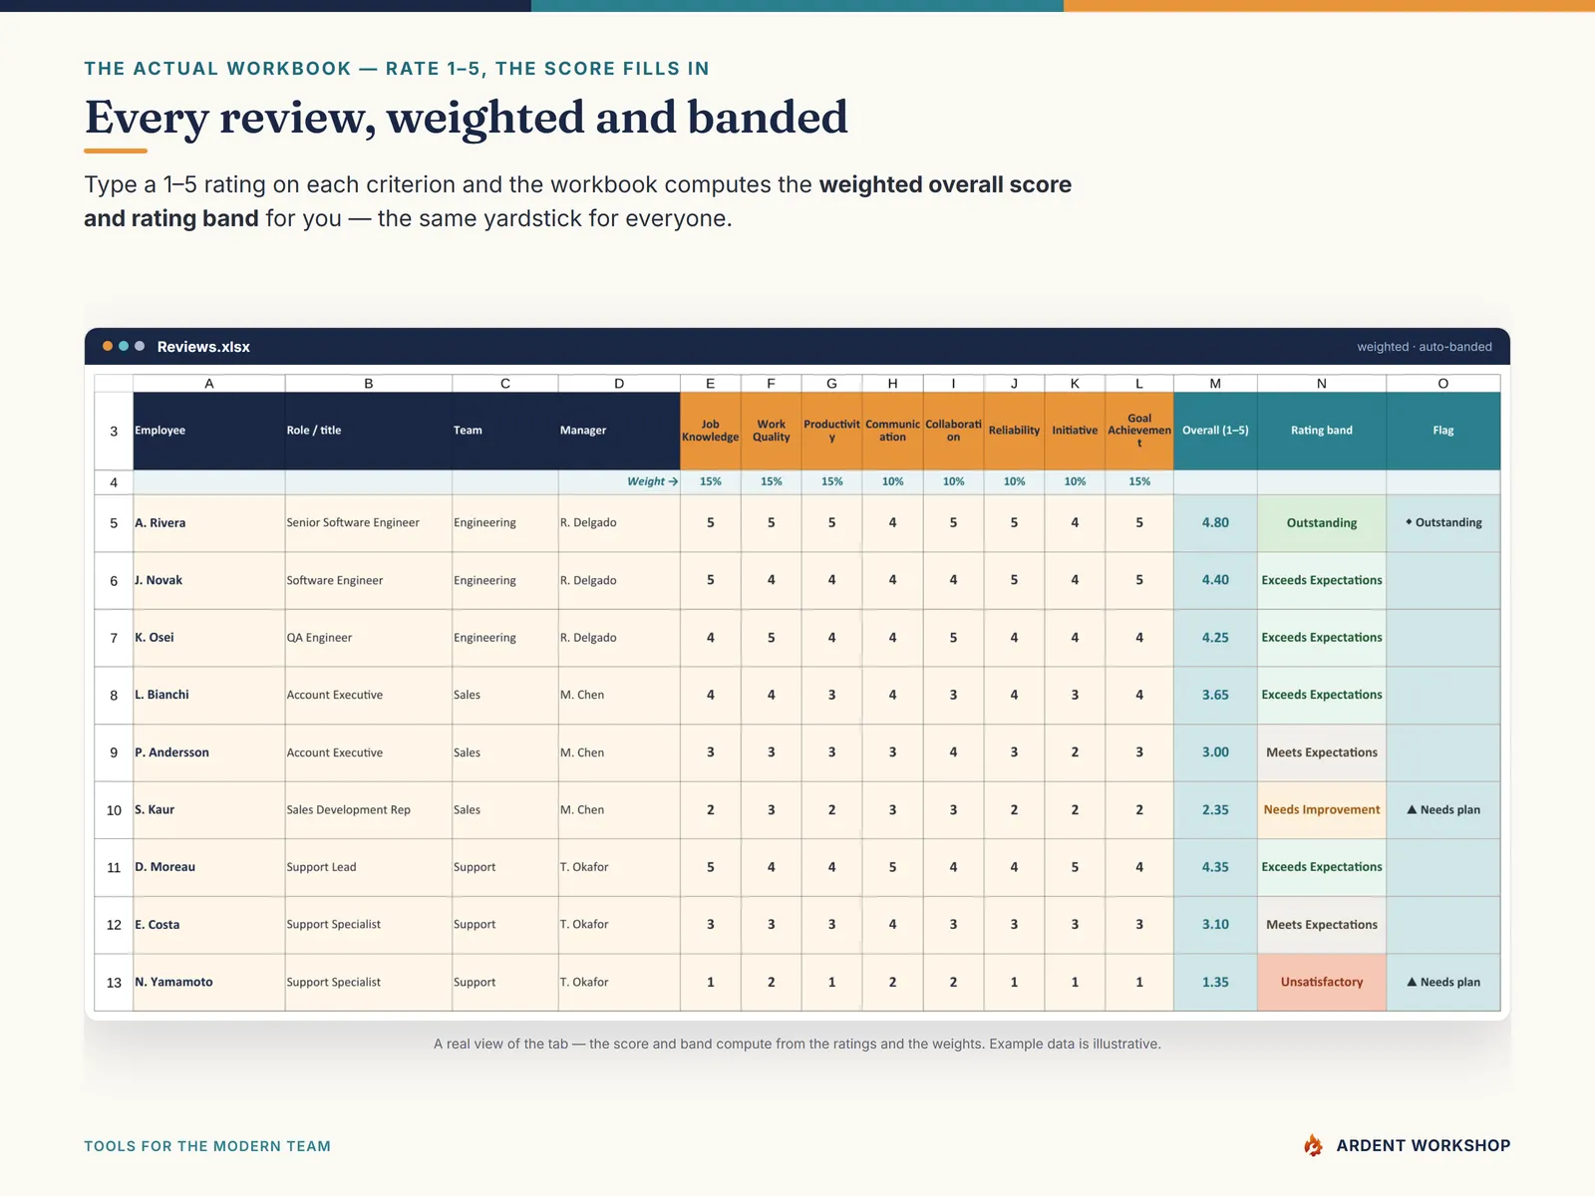Click overall score 3.10 cell
Screen dimensions: 1595x1196
(1215, 925)
